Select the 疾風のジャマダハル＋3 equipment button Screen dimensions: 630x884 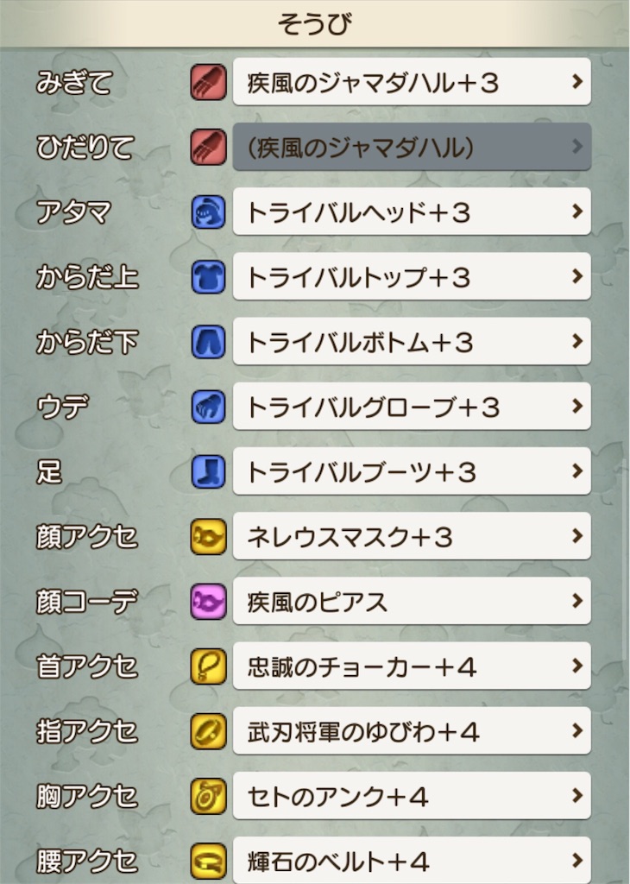pyautogui.click(x=406, y=81)
